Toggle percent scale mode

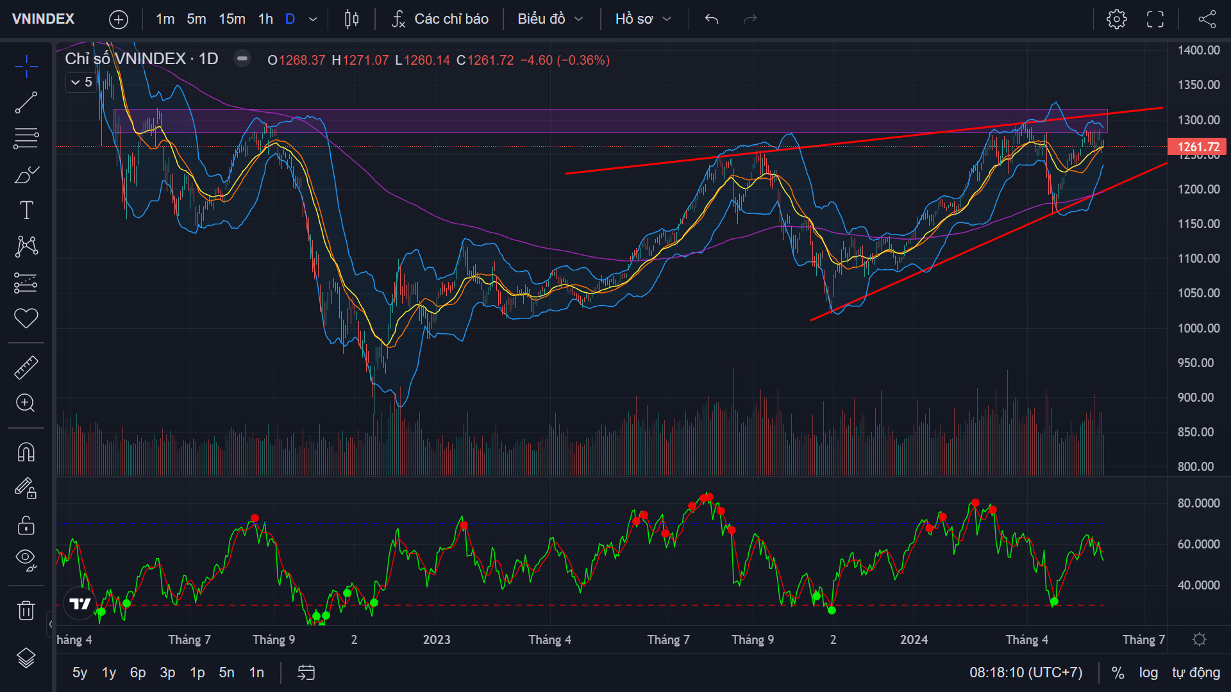click(1118, 672)
